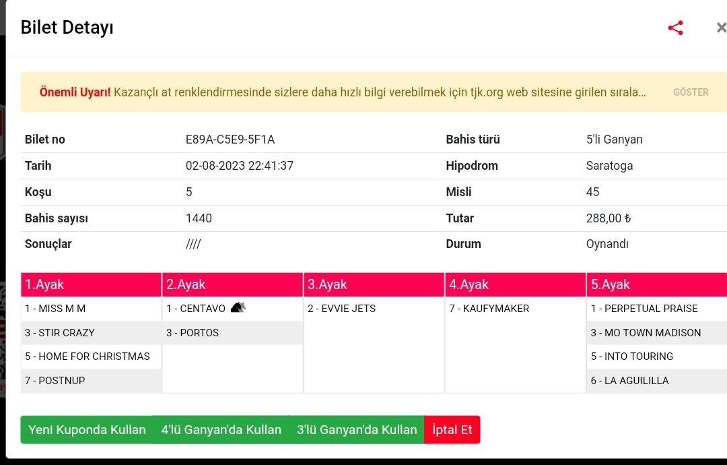Click horse 7 - POSTNUP
Screen dimensions: 727x465
pyautogui.click(x=55, y=381)
